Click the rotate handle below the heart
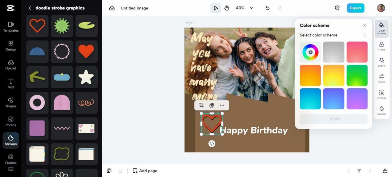The width and height of the screenshot is (392, 177). (212, 144)
